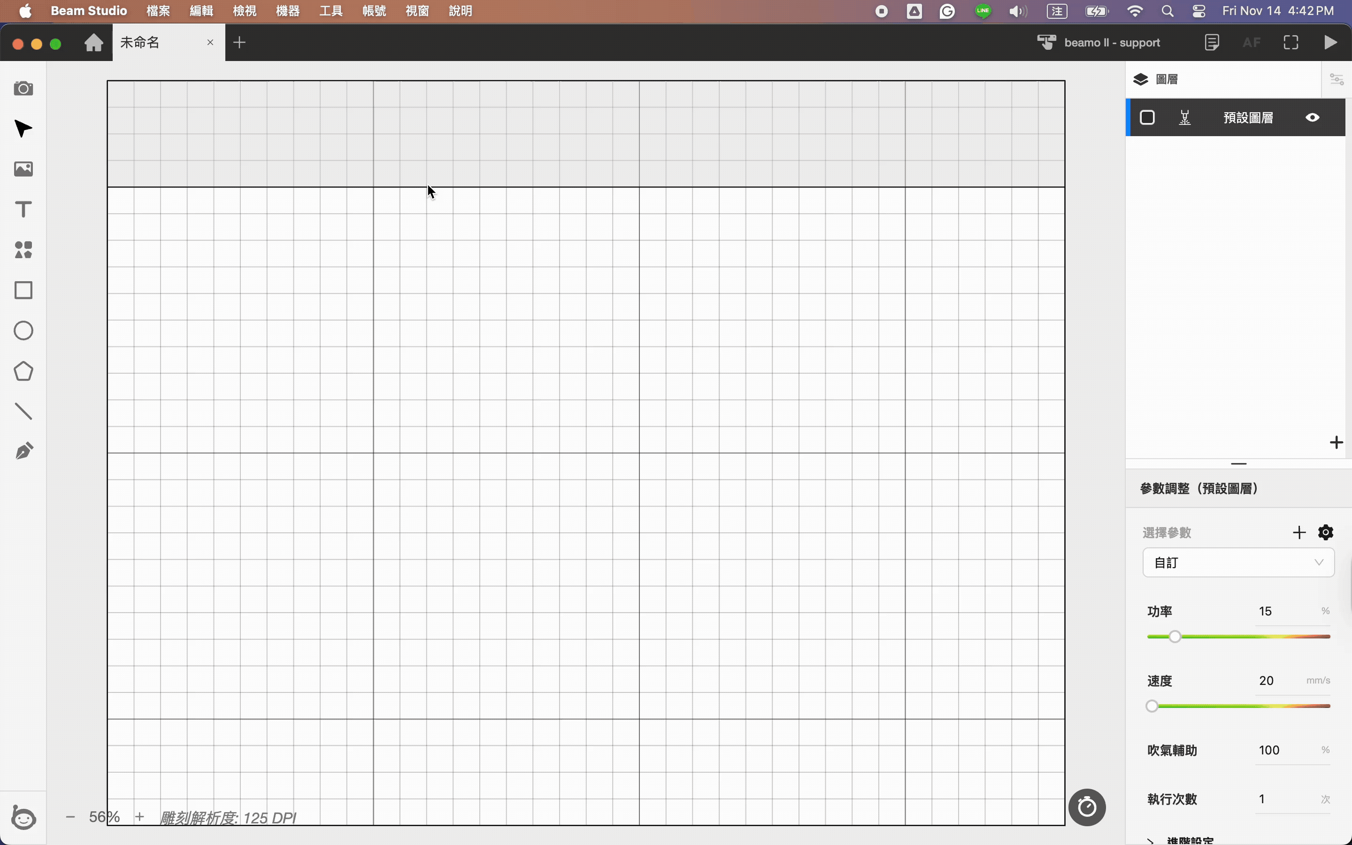The width and height of the screenshot is (1352, 845).
Task: Start the job with Go button
Action: (1331, 42)
